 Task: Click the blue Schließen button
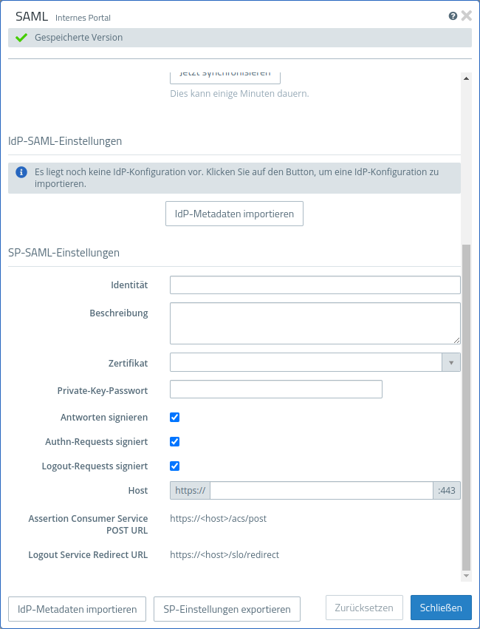click(x=441, y=608)
